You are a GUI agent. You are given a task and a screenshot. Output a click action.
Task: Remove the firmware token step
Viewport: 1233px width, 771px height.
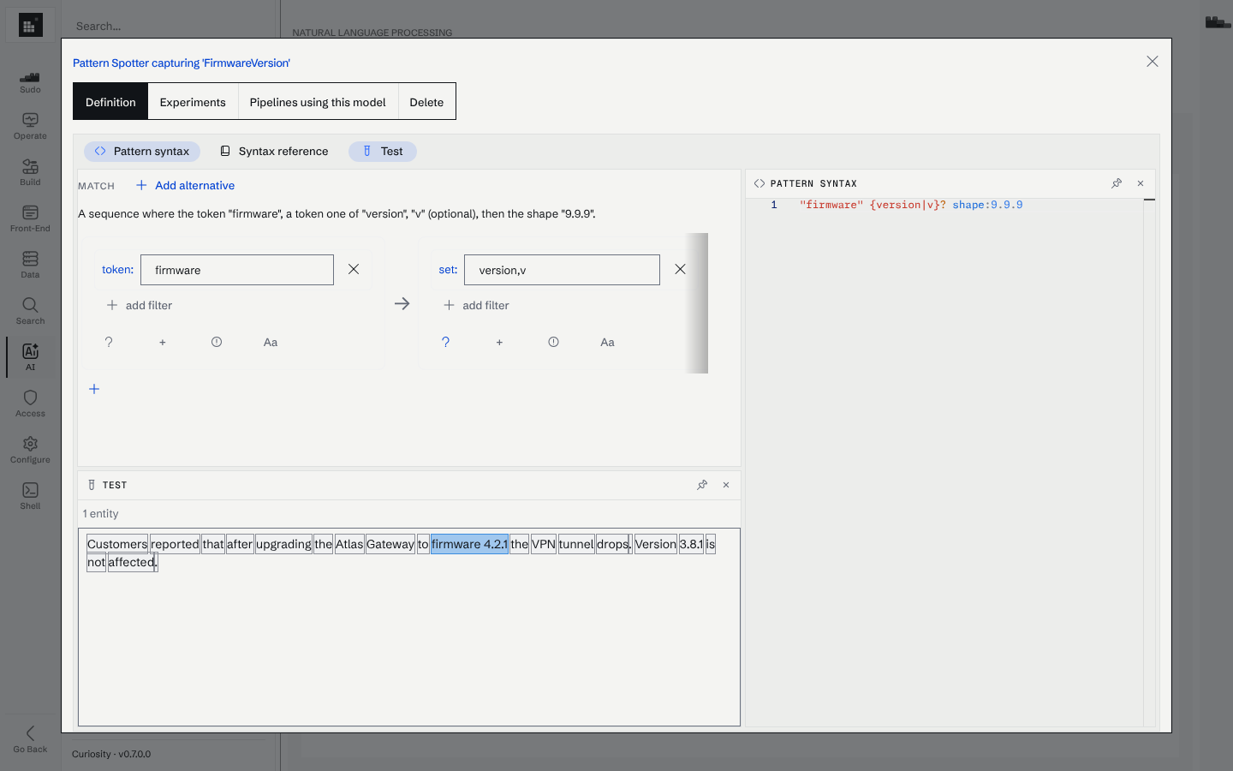pyautogui.click(x=354, y=269)
